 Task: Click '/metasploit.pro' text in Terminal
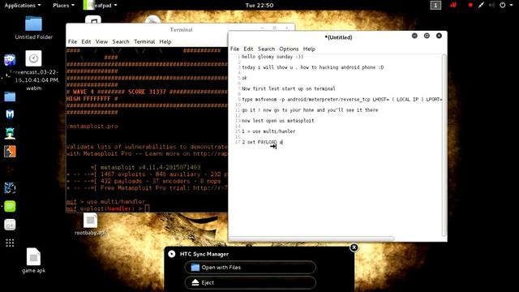92,127
